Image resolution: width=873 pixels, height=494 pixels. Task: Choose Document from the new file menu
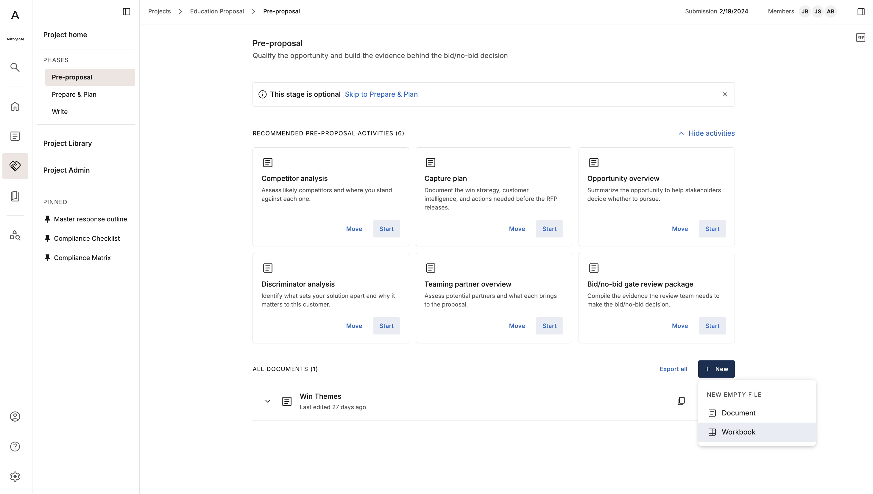pyautogui.click(x=757, y=413)
